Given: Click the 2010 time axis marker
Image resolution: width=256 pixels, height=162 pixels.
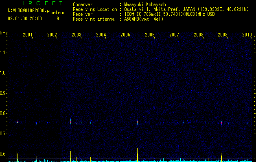Looking at the screenshot, I should 247,34.
